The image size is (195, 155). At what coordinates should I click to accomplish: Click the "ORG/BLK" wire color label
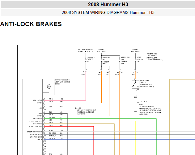[52, 133]
